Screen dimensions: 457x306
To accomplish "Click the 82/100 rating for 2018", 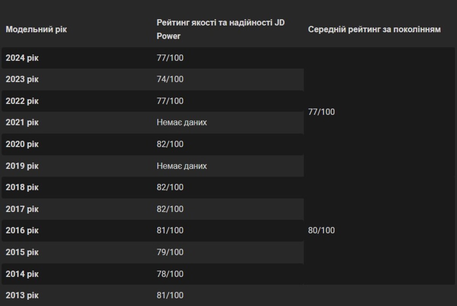I will tap(170, 187).
